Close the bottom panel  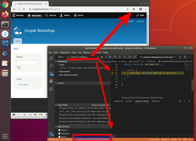(190, 101)
